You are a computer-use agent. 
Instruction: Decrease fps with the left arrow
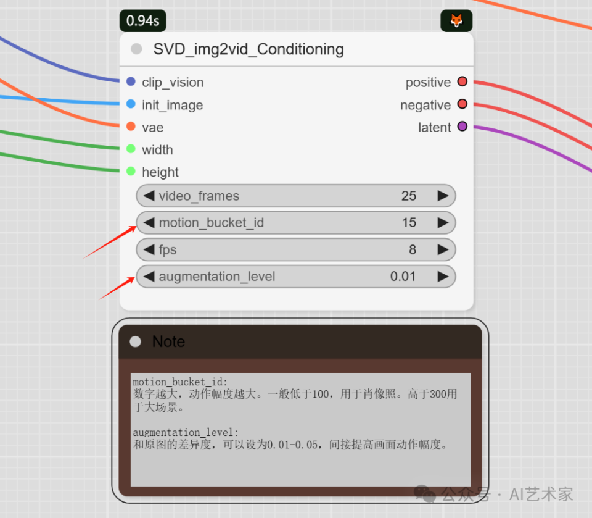(x=149, y=249)
